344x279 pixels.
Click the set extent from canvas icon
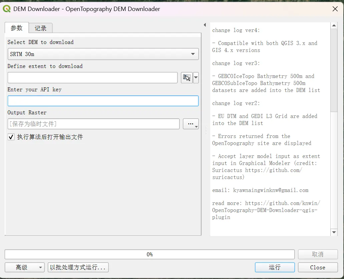coord(187,78)
